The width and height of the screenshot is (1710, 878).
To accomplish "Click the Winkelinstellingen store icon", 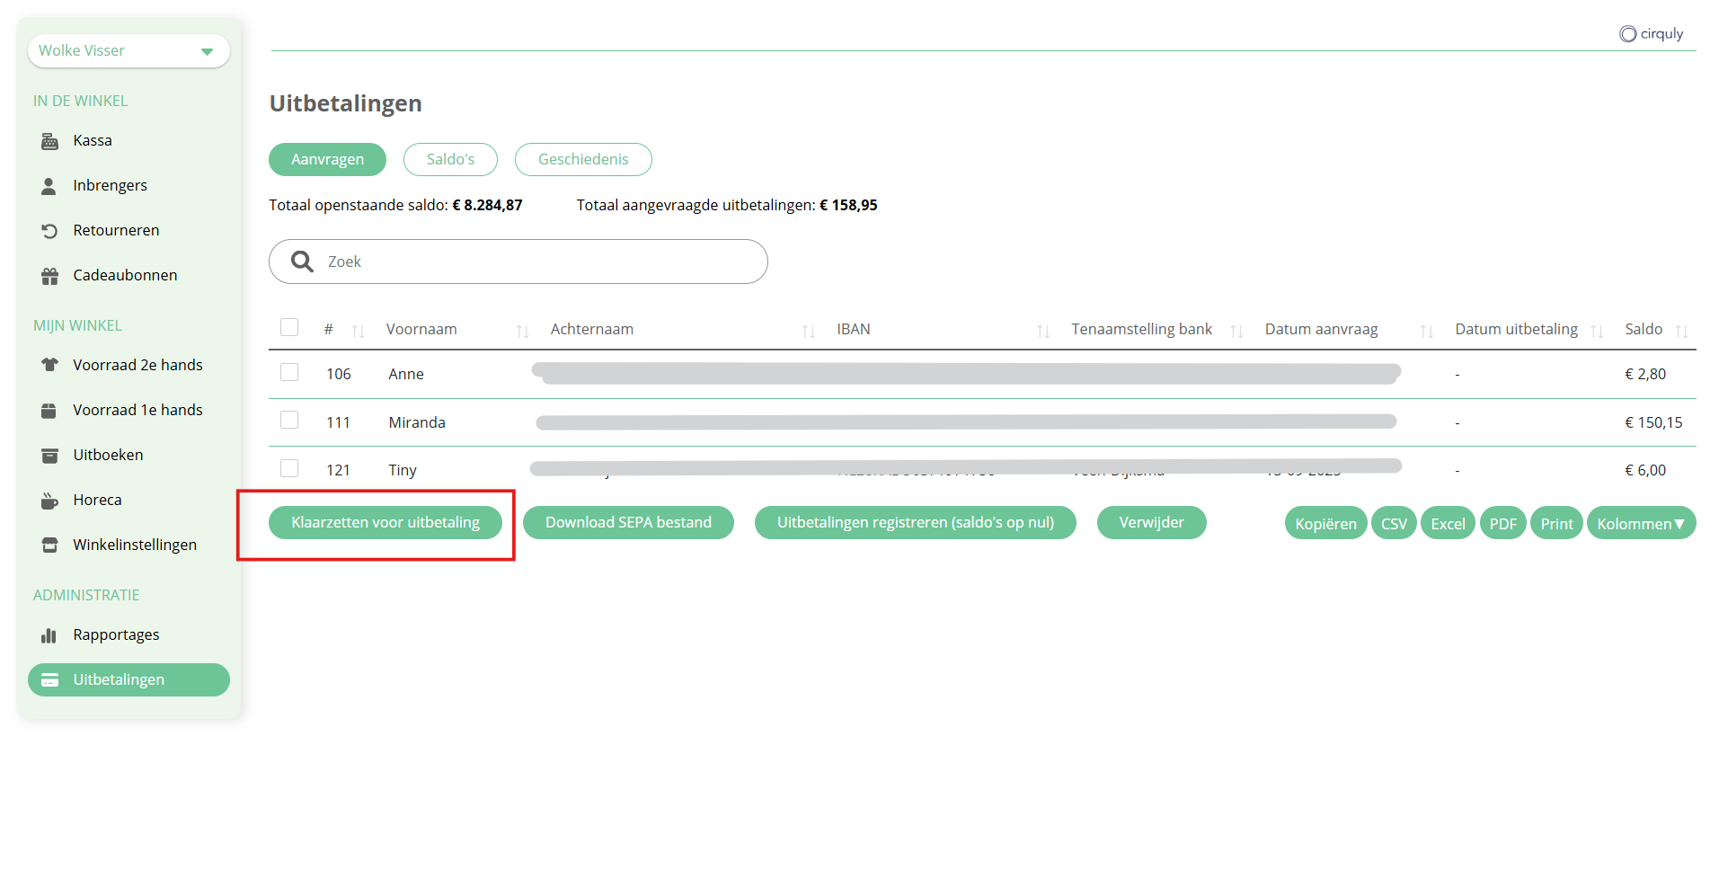I will point(49,545).
